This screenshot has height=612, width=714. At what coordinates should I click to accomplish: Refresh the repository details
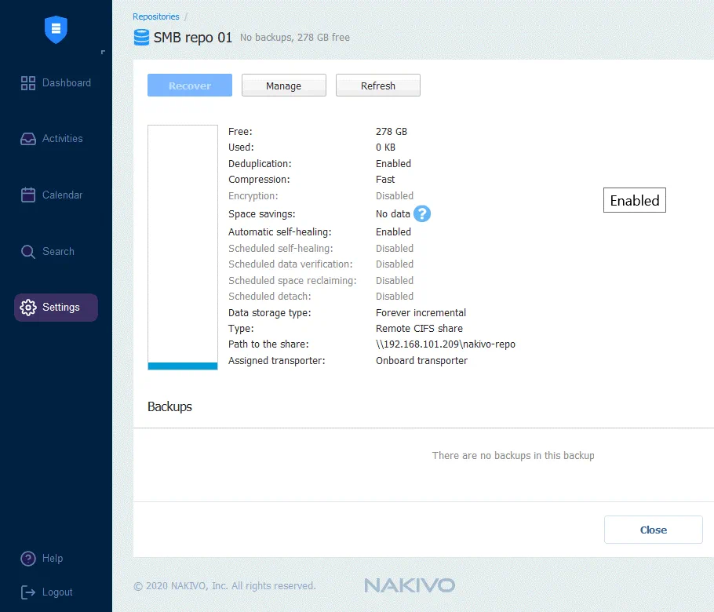tap(377, 86)
